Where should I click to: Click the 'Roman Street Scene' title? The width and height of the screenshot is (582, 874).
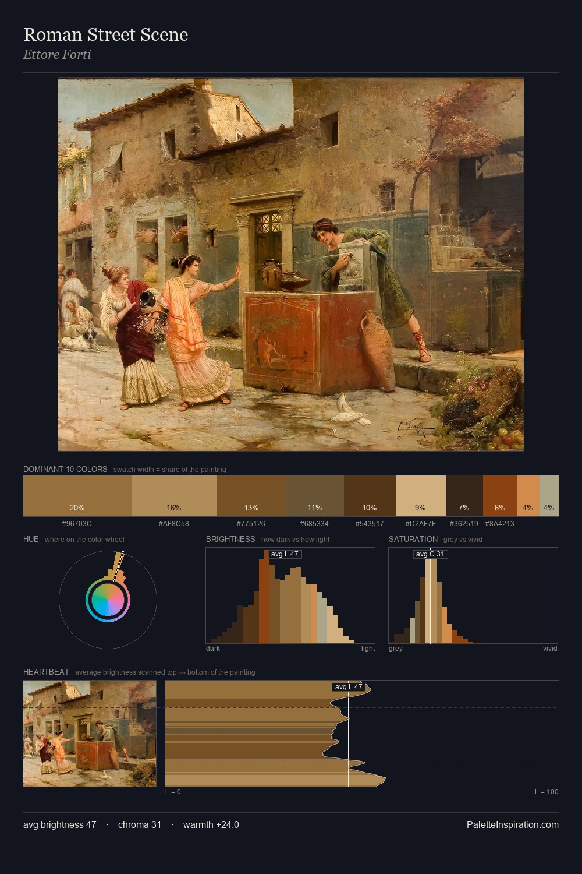click(106, 34)
